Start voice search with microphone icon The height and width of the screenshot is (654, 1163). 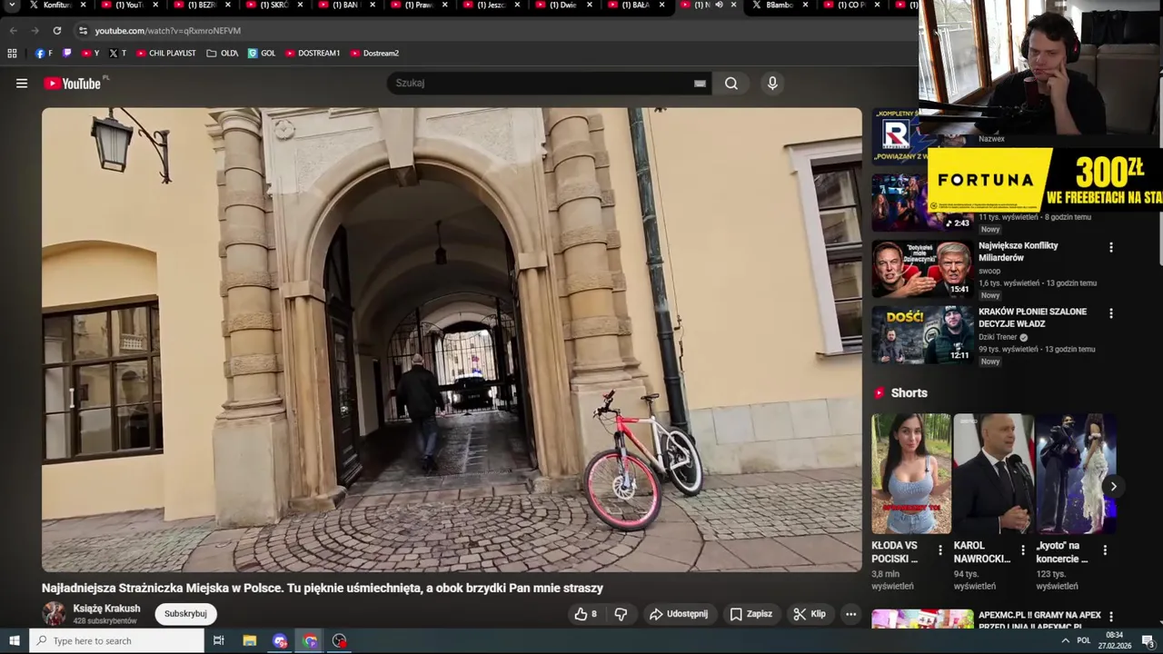pos(772,84)
